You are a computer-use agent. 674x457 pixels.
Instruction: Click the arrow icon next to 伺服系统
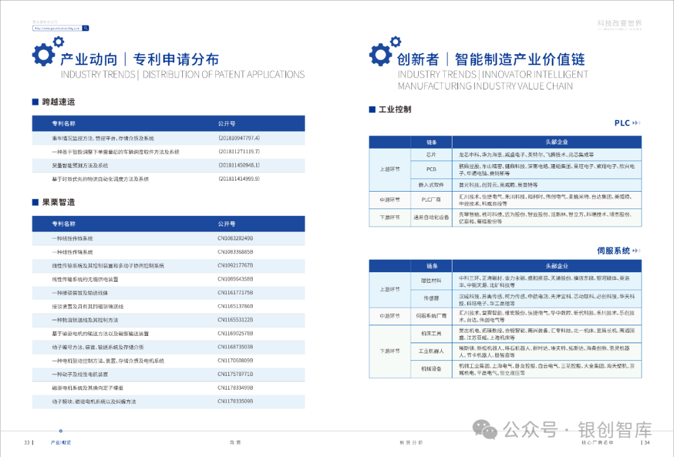pyautogui.click(x=636, y=250)
